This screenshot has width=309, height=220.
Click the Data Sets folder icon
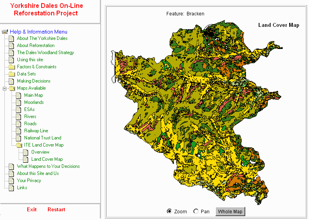coord(11,74)
